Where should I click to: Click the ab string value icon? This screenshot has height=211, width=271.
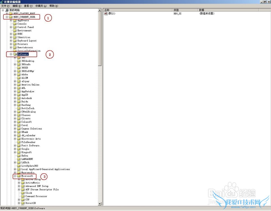(x=106, y=14)
